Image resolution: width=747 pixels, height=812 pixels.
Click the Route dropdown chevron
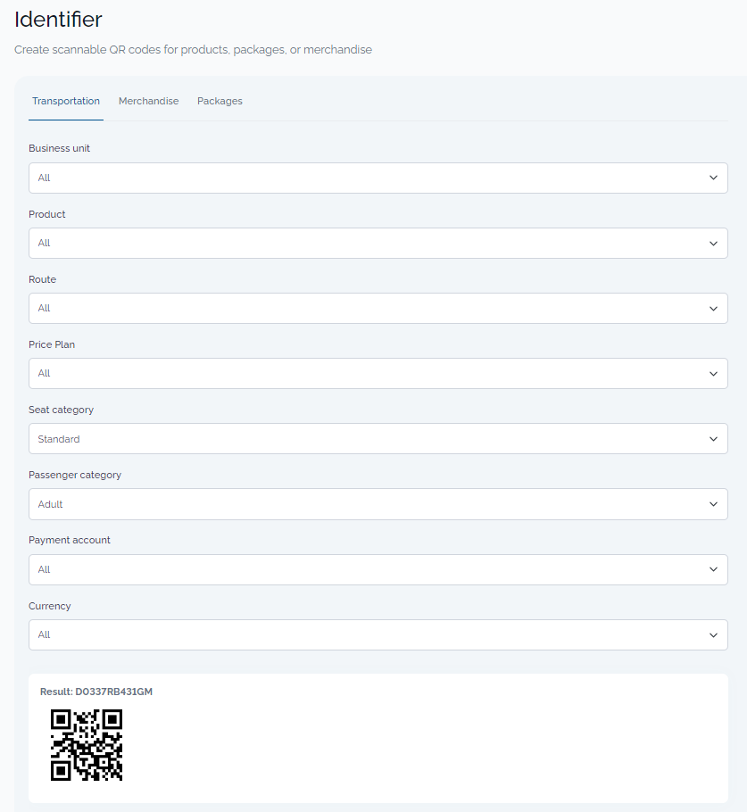(713, 308)
